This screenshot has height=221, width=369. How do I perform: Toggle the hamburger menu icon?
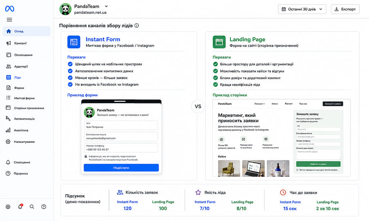click(9, 20)
